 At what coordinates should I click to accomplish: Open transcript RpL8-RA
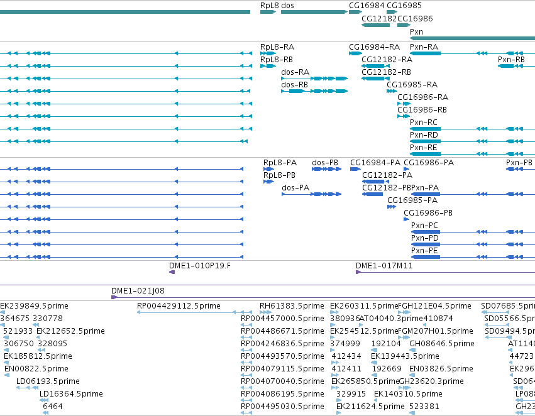pos(277,47)
